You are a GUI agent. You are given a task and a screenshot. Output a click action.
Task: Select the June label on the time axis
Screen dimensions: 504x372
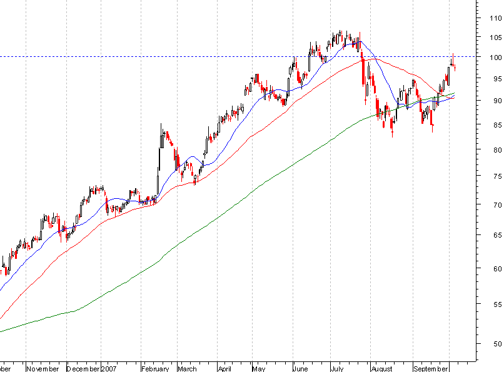(301, 368)
